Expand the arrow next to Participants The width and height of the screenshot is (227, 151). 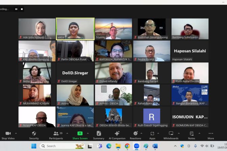pyautogui.click(x=67, y=133)
